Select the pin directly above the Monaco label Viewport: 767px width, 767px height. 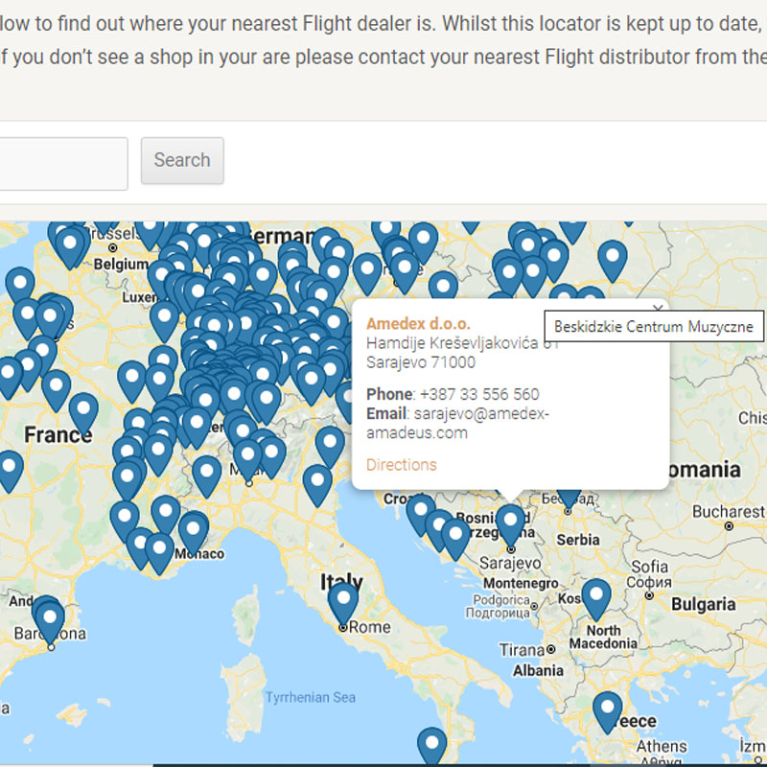193,530
